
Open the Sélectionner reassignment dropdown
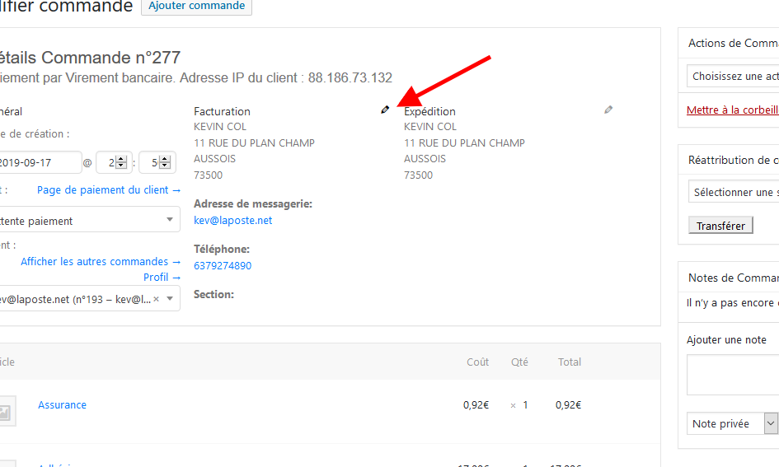click(x=734, y=192)
